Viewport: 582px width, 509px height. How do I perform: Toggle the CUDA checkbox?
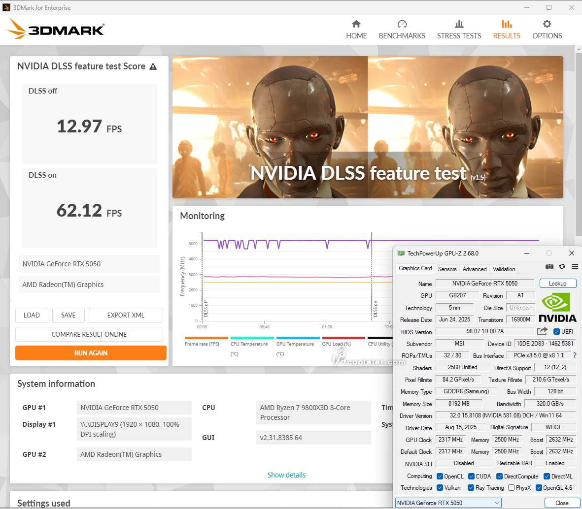[x=472, y=477]
